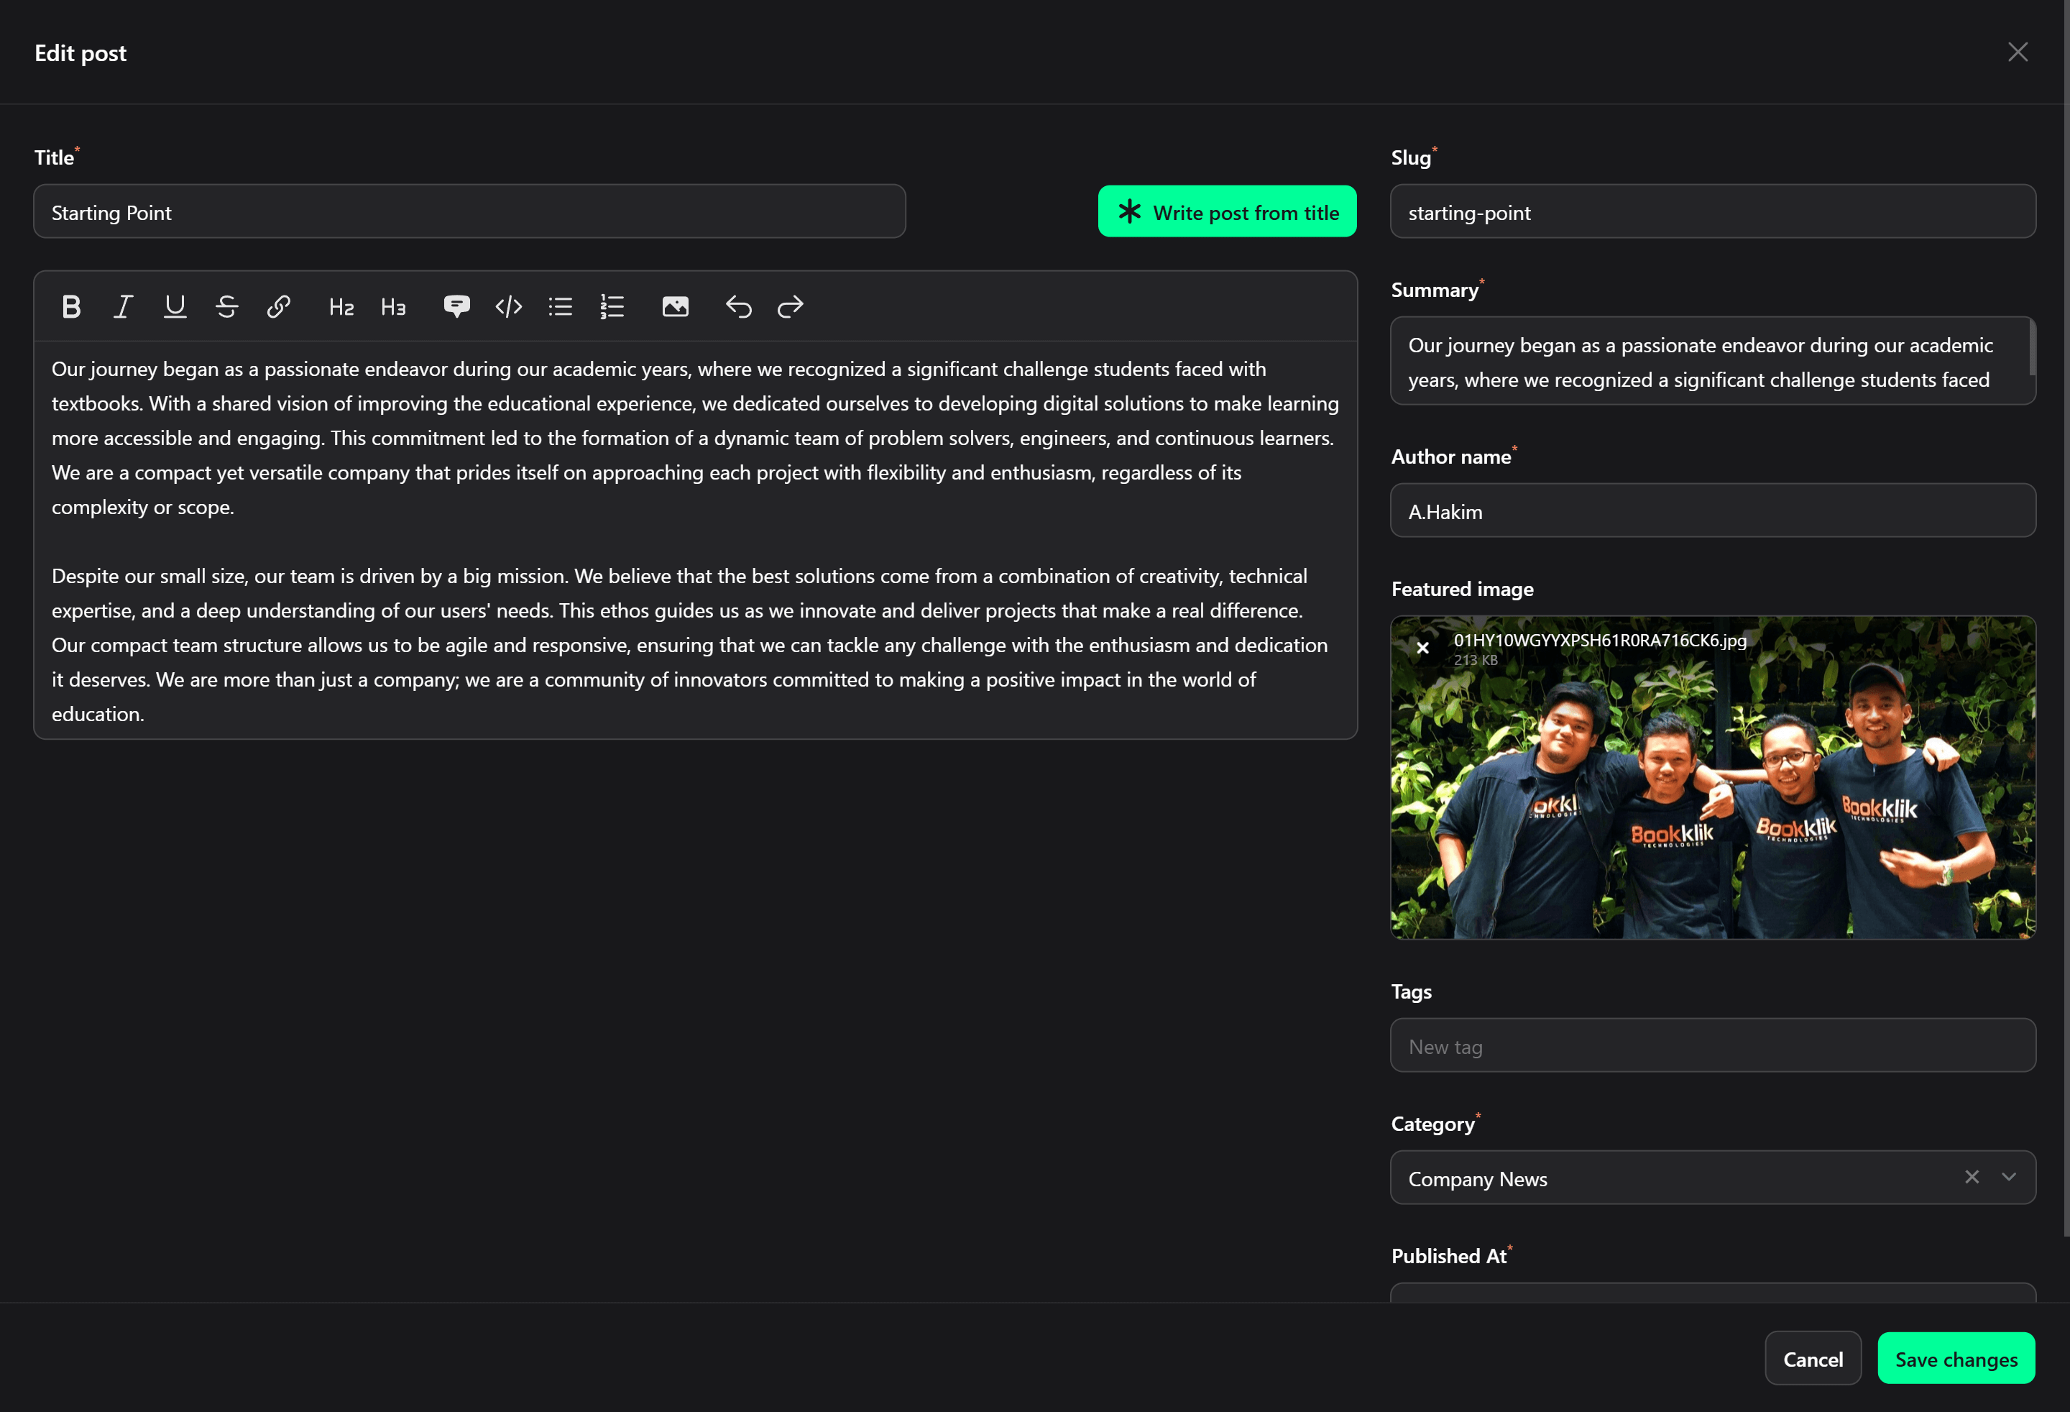2070x1412 pixels.
Task: Clear the Company News category selection
Action: [x=1971, y=1177]
